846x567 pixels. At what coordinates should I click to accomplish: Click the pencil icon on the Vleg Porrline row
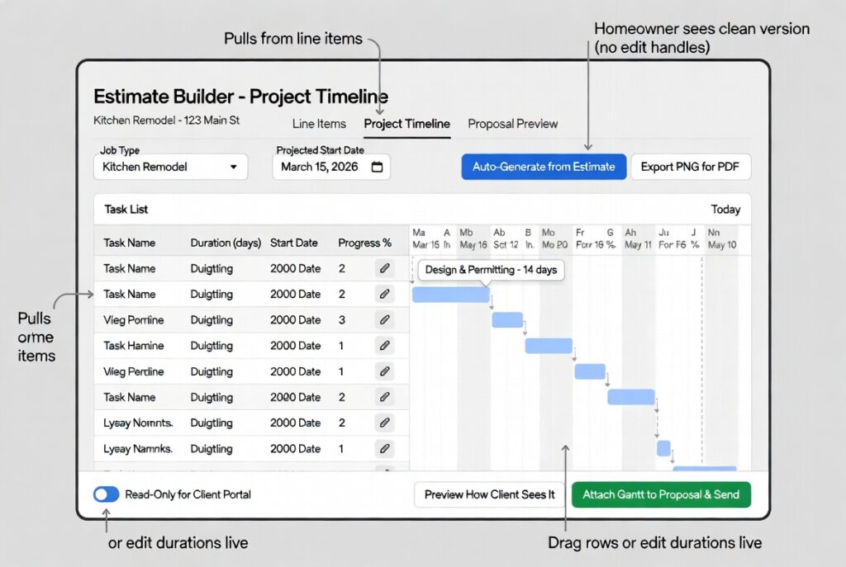tap(385, 319)
